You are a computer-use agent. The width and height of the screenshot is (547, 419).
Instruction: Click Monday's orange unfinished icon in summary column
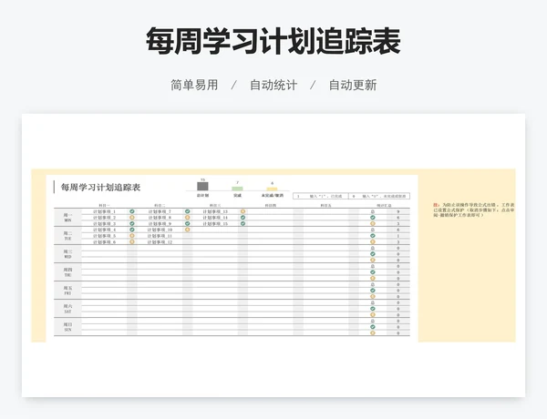click(x=373, y=223)
